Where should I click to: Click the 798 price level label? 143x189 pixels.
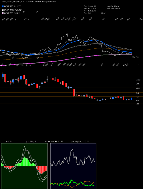(x=138, y=104)
